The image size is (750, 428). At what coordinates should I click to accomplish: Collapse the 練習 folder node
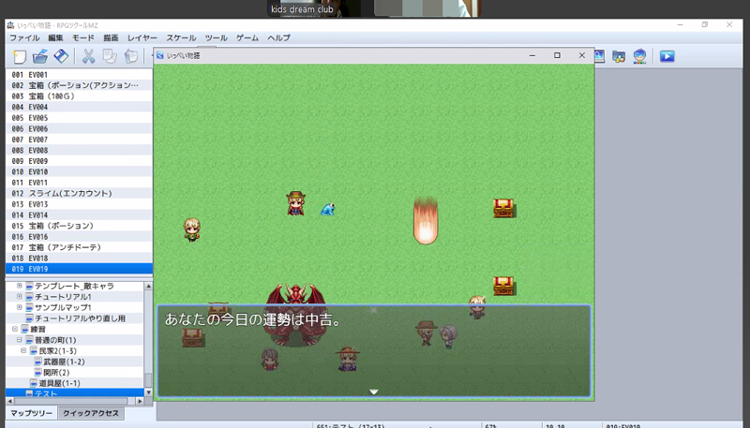click(x=15, y=329)
